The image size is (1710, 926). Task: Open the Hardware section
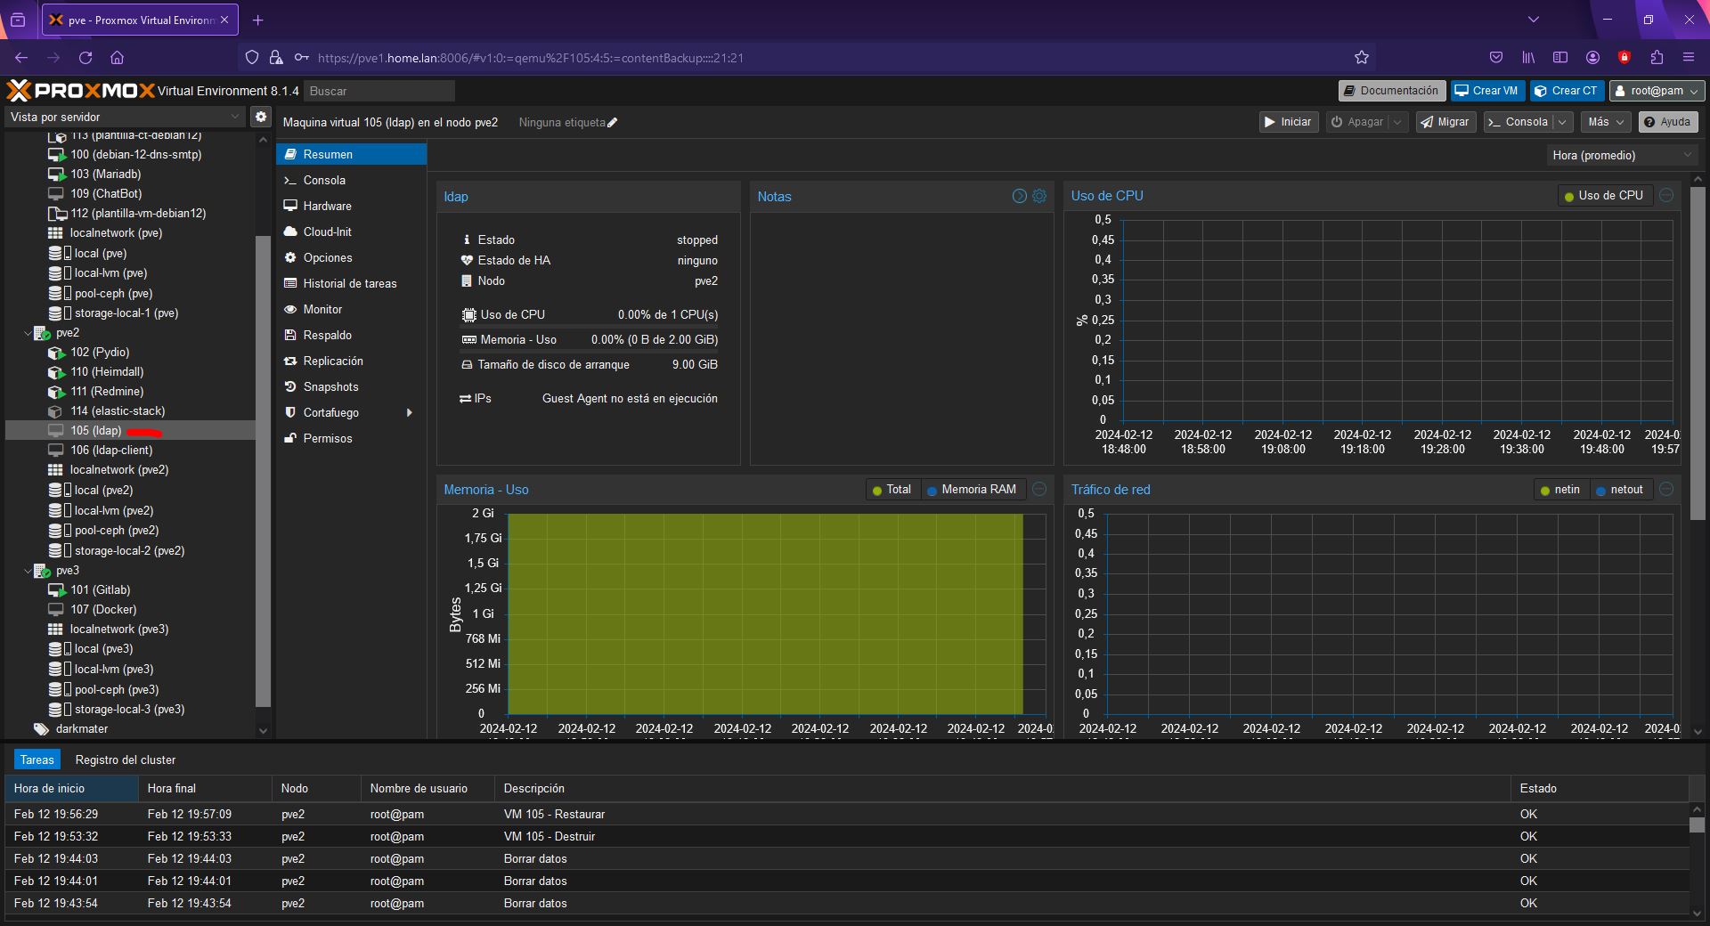coord(351,206)
